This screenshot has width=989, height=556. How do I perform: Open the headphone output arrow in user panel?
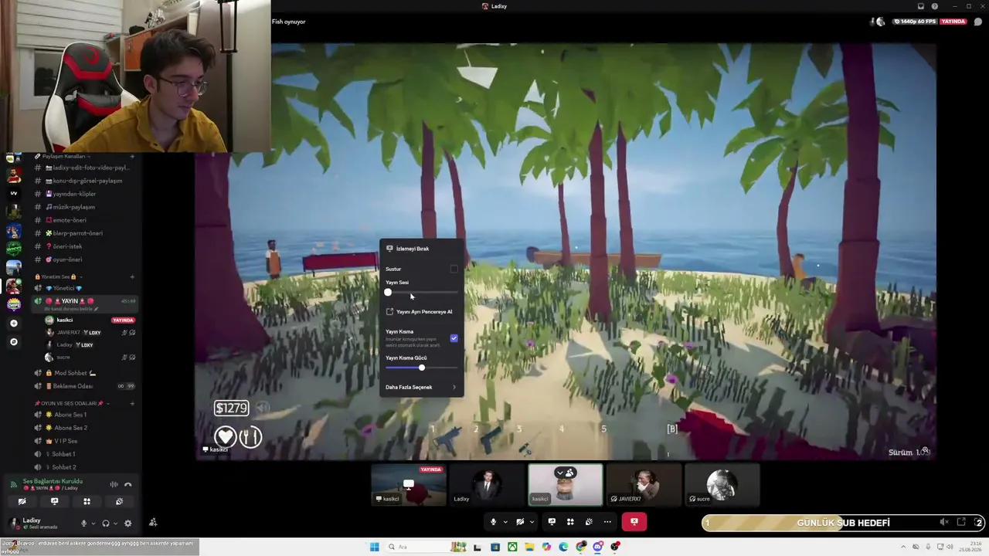[115, 523]
